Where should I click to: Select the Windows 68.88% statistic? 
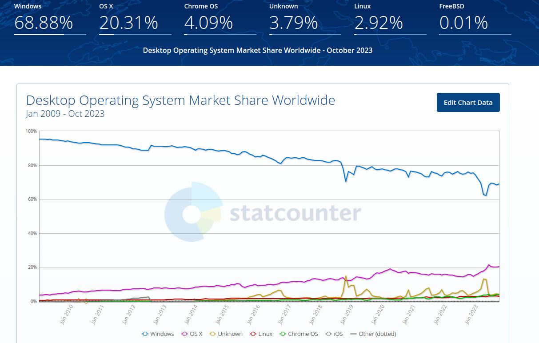tap(44, 23)
